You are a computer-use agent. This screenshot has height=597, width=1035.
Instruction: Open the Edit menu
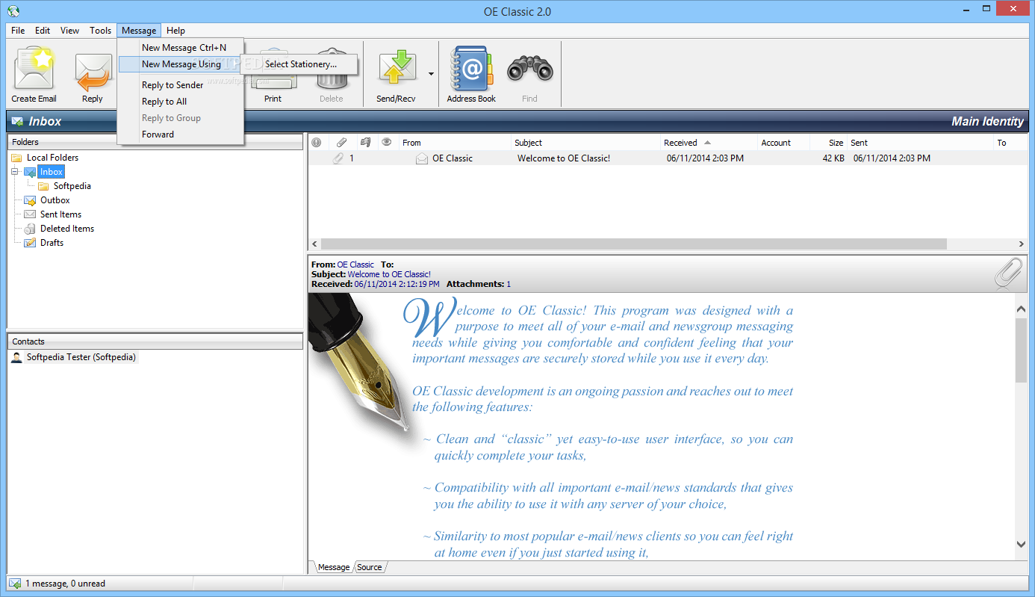[x=43, y=31]
